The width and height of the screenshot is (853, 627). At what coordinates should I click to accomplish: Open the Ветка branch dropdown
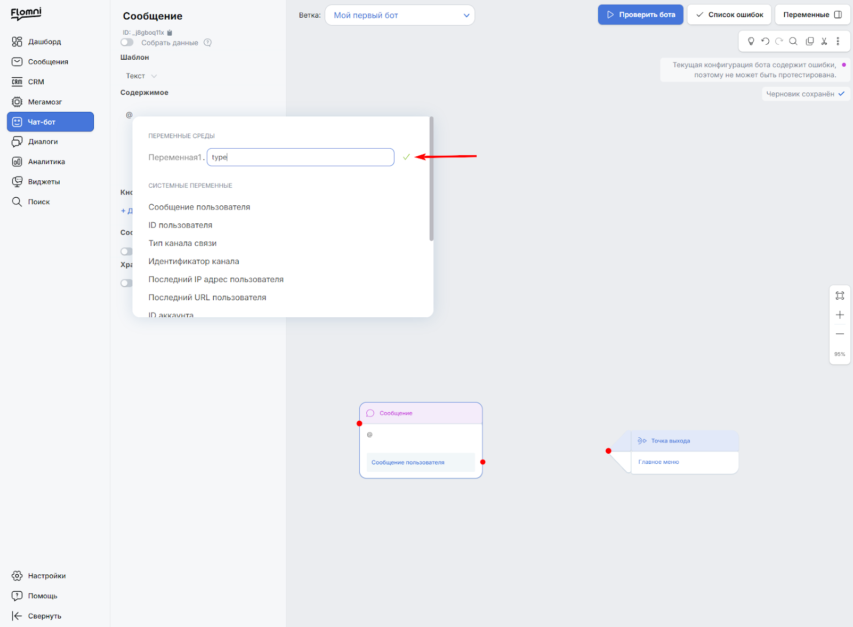tap(400, 15)
